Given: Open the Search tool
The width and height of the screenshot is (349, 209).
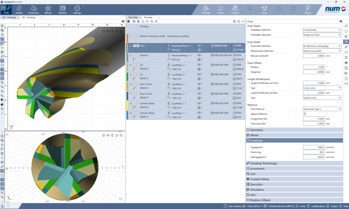Looking at the screenshot, I should [308, 9].
